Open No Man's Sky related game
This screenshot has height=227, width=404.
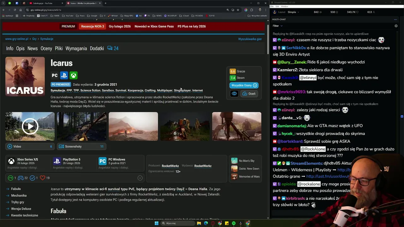pos(246,161)
